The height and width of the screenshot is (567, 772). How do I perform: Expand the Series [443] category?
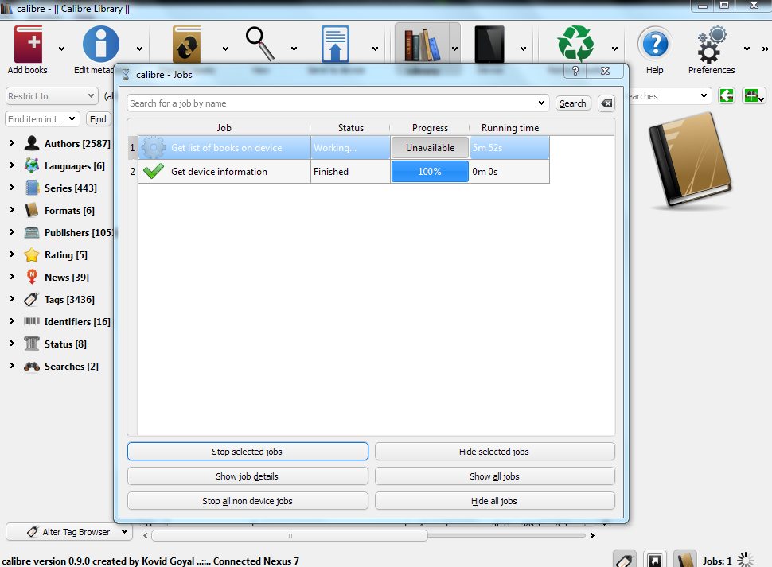12,188
